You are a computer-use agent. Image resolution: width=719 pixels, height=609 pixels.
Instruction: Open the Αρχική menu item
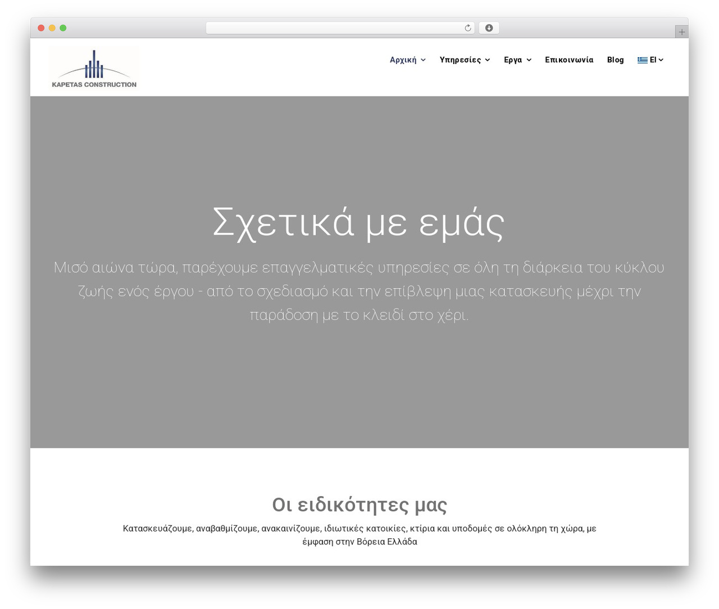[x=403, y=60]
